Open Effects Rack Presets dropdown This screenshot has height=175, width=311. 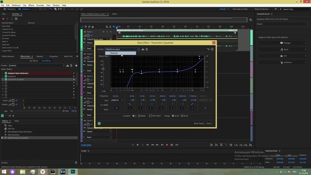click(37, 66)
